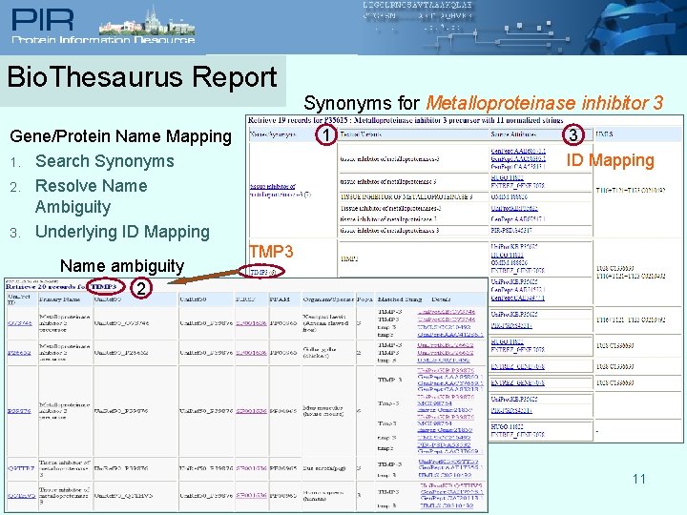Open UniProt ID link in Sus scrofa row
The height and width of the screenshot is (515, 687).
tap(21, 468)
